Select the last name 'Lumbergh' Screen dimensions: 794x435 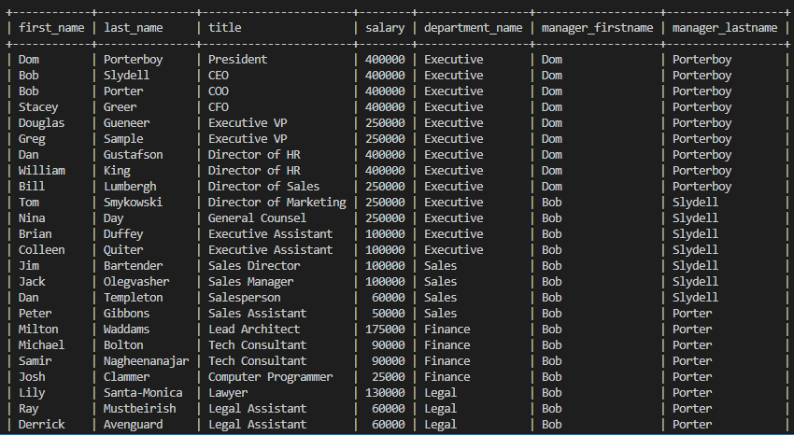point(130,186)
